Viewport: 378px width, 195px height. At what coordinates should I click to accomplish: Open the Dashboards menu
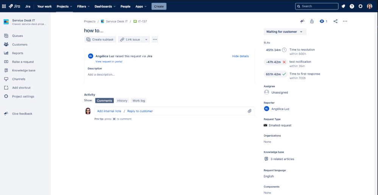[x=105, y=6]
